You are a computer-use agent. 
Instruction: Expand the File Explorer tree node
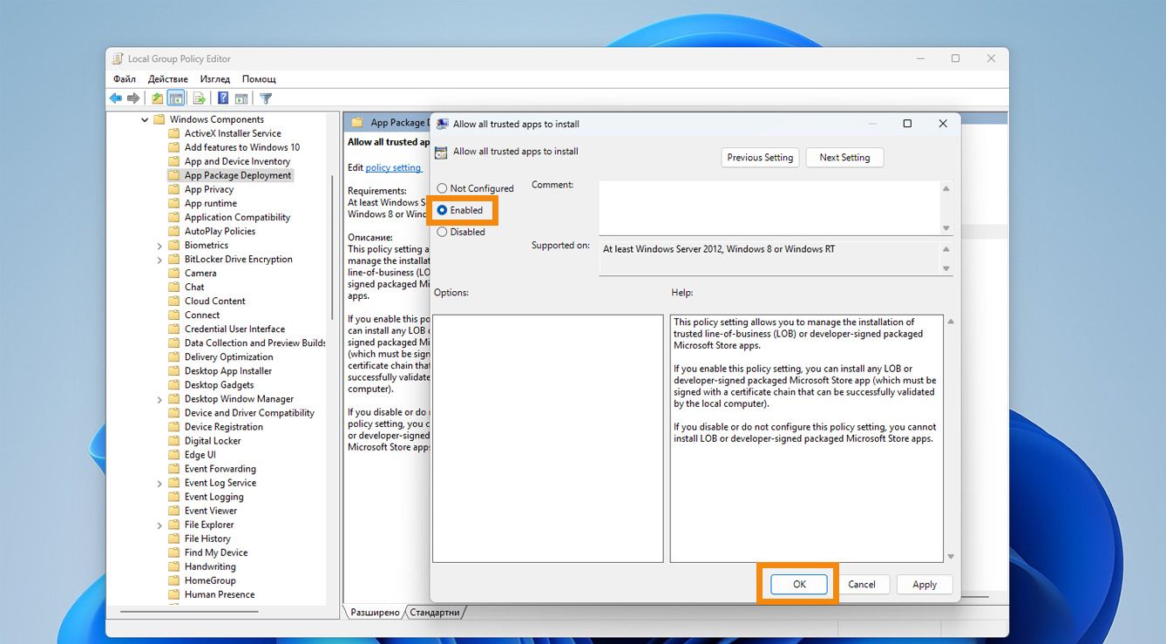(x=159, y=525)
